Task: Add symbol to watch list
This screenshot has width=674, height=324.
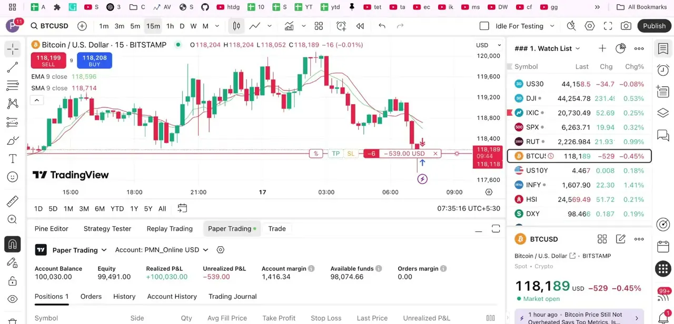Action: [602, 48]
